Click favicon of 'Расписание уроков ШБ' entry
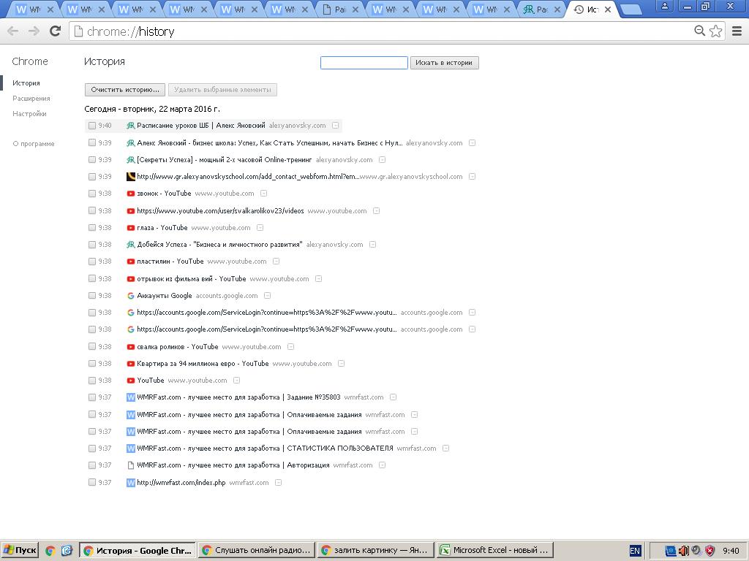The height and width of the screenshot is (561, 749). (x=130, y=126)
